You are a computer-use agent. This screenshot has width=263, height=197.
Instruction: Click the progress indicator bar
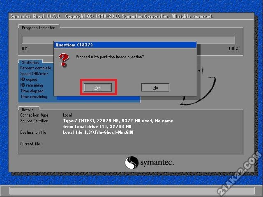(x=128, y=39)
